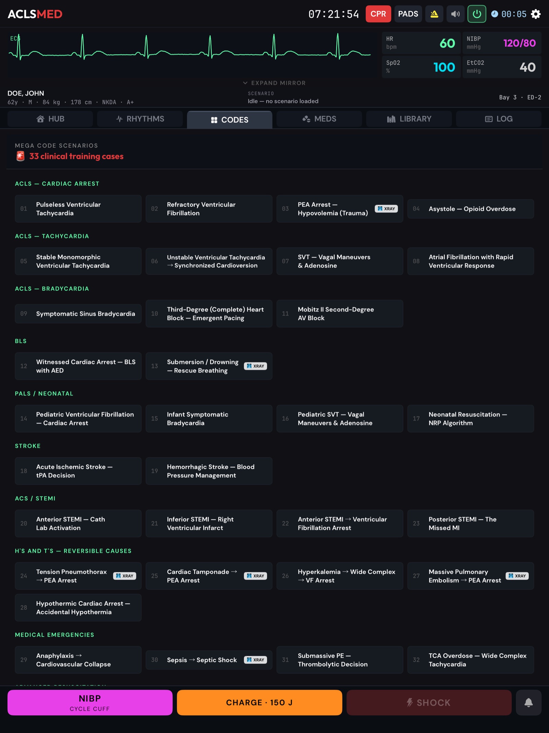Click the alarm silence icon in header
The height and width of the screenshot is (733, 549).
point(434,14)
